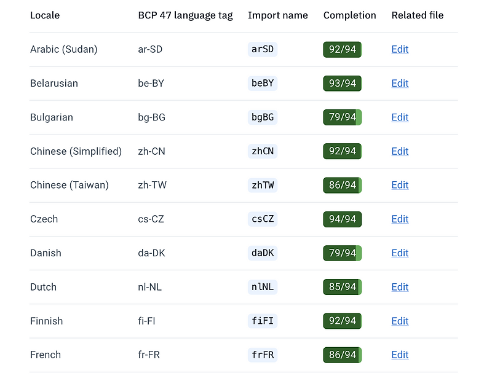This screenshot has height=381, width=492.
Task: Click the Danish locale cell
Action: [46, 253]
